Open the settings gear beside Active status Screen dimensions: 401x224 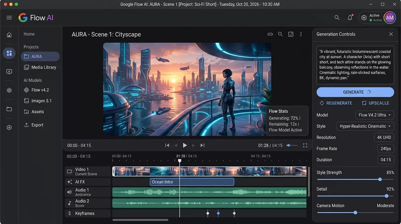(x=364, y=17)
